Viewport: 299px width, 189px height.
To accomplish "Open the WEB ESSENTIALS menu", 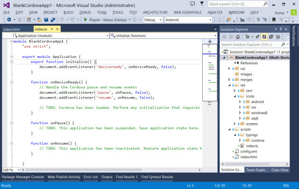I will tap(187, 13).
